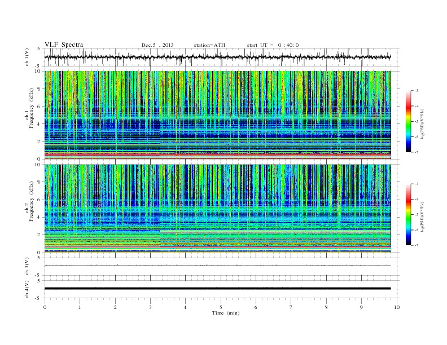Select the "Time (min)" axis title
447x345 pixels.
pyautogui.click(x=226, y=313)
